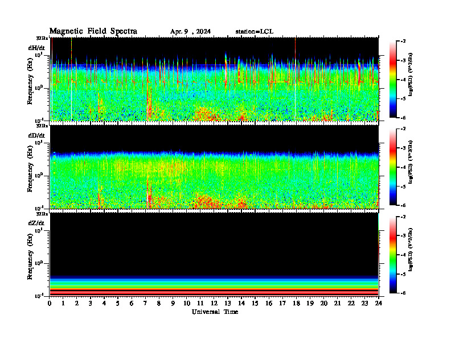451x348 pixels.
Task: Click the 10^0 frequency tick of dD/dt panel
Action: point(39,175)
